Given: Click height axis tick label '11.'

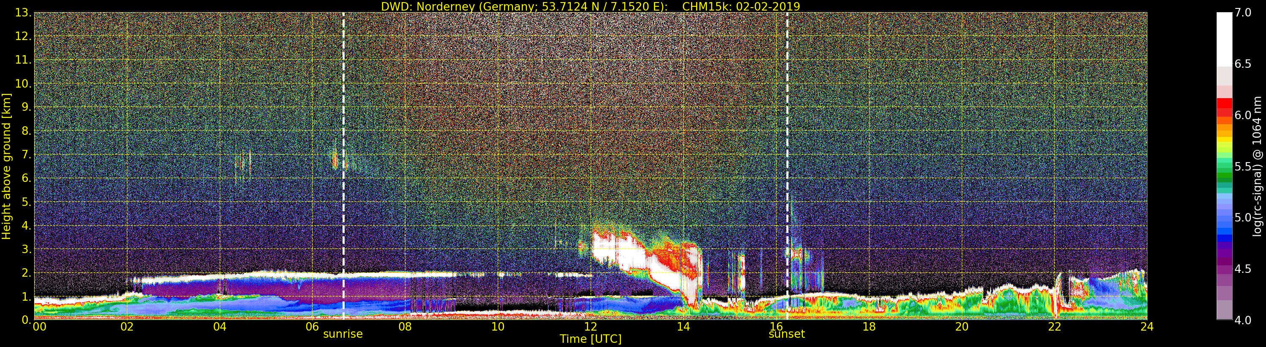Looking at the screenshot, I should 24,60.
